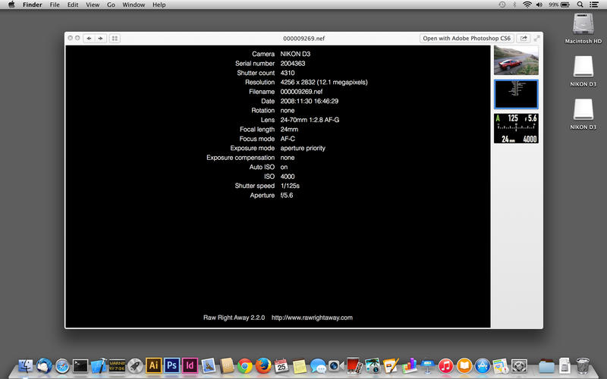Open Pages from the Dock
Screen dimensions: 607x379
coord(391,365)
